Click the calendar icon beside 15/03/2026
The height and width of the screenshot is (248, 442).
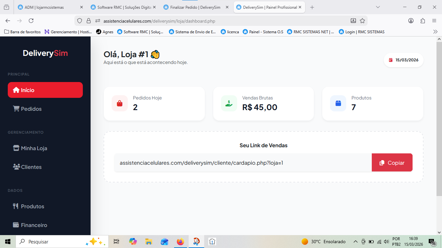391,60
